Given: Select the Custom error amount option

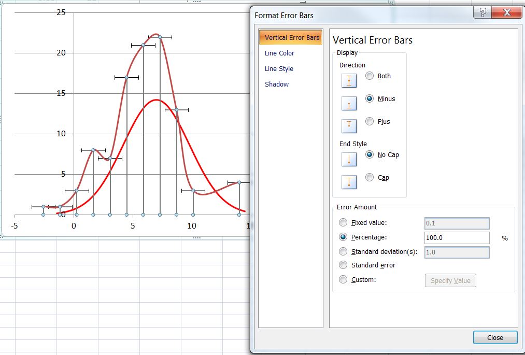Looking at the screenshot, I should pos(343,279).
